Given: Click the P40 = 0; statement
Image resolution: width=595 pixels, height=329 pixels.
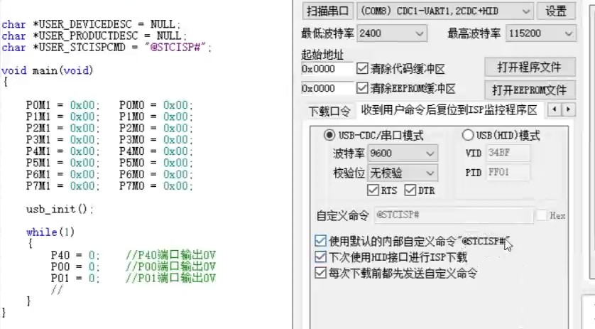Looking at the screenshot, I should (75, 255).
